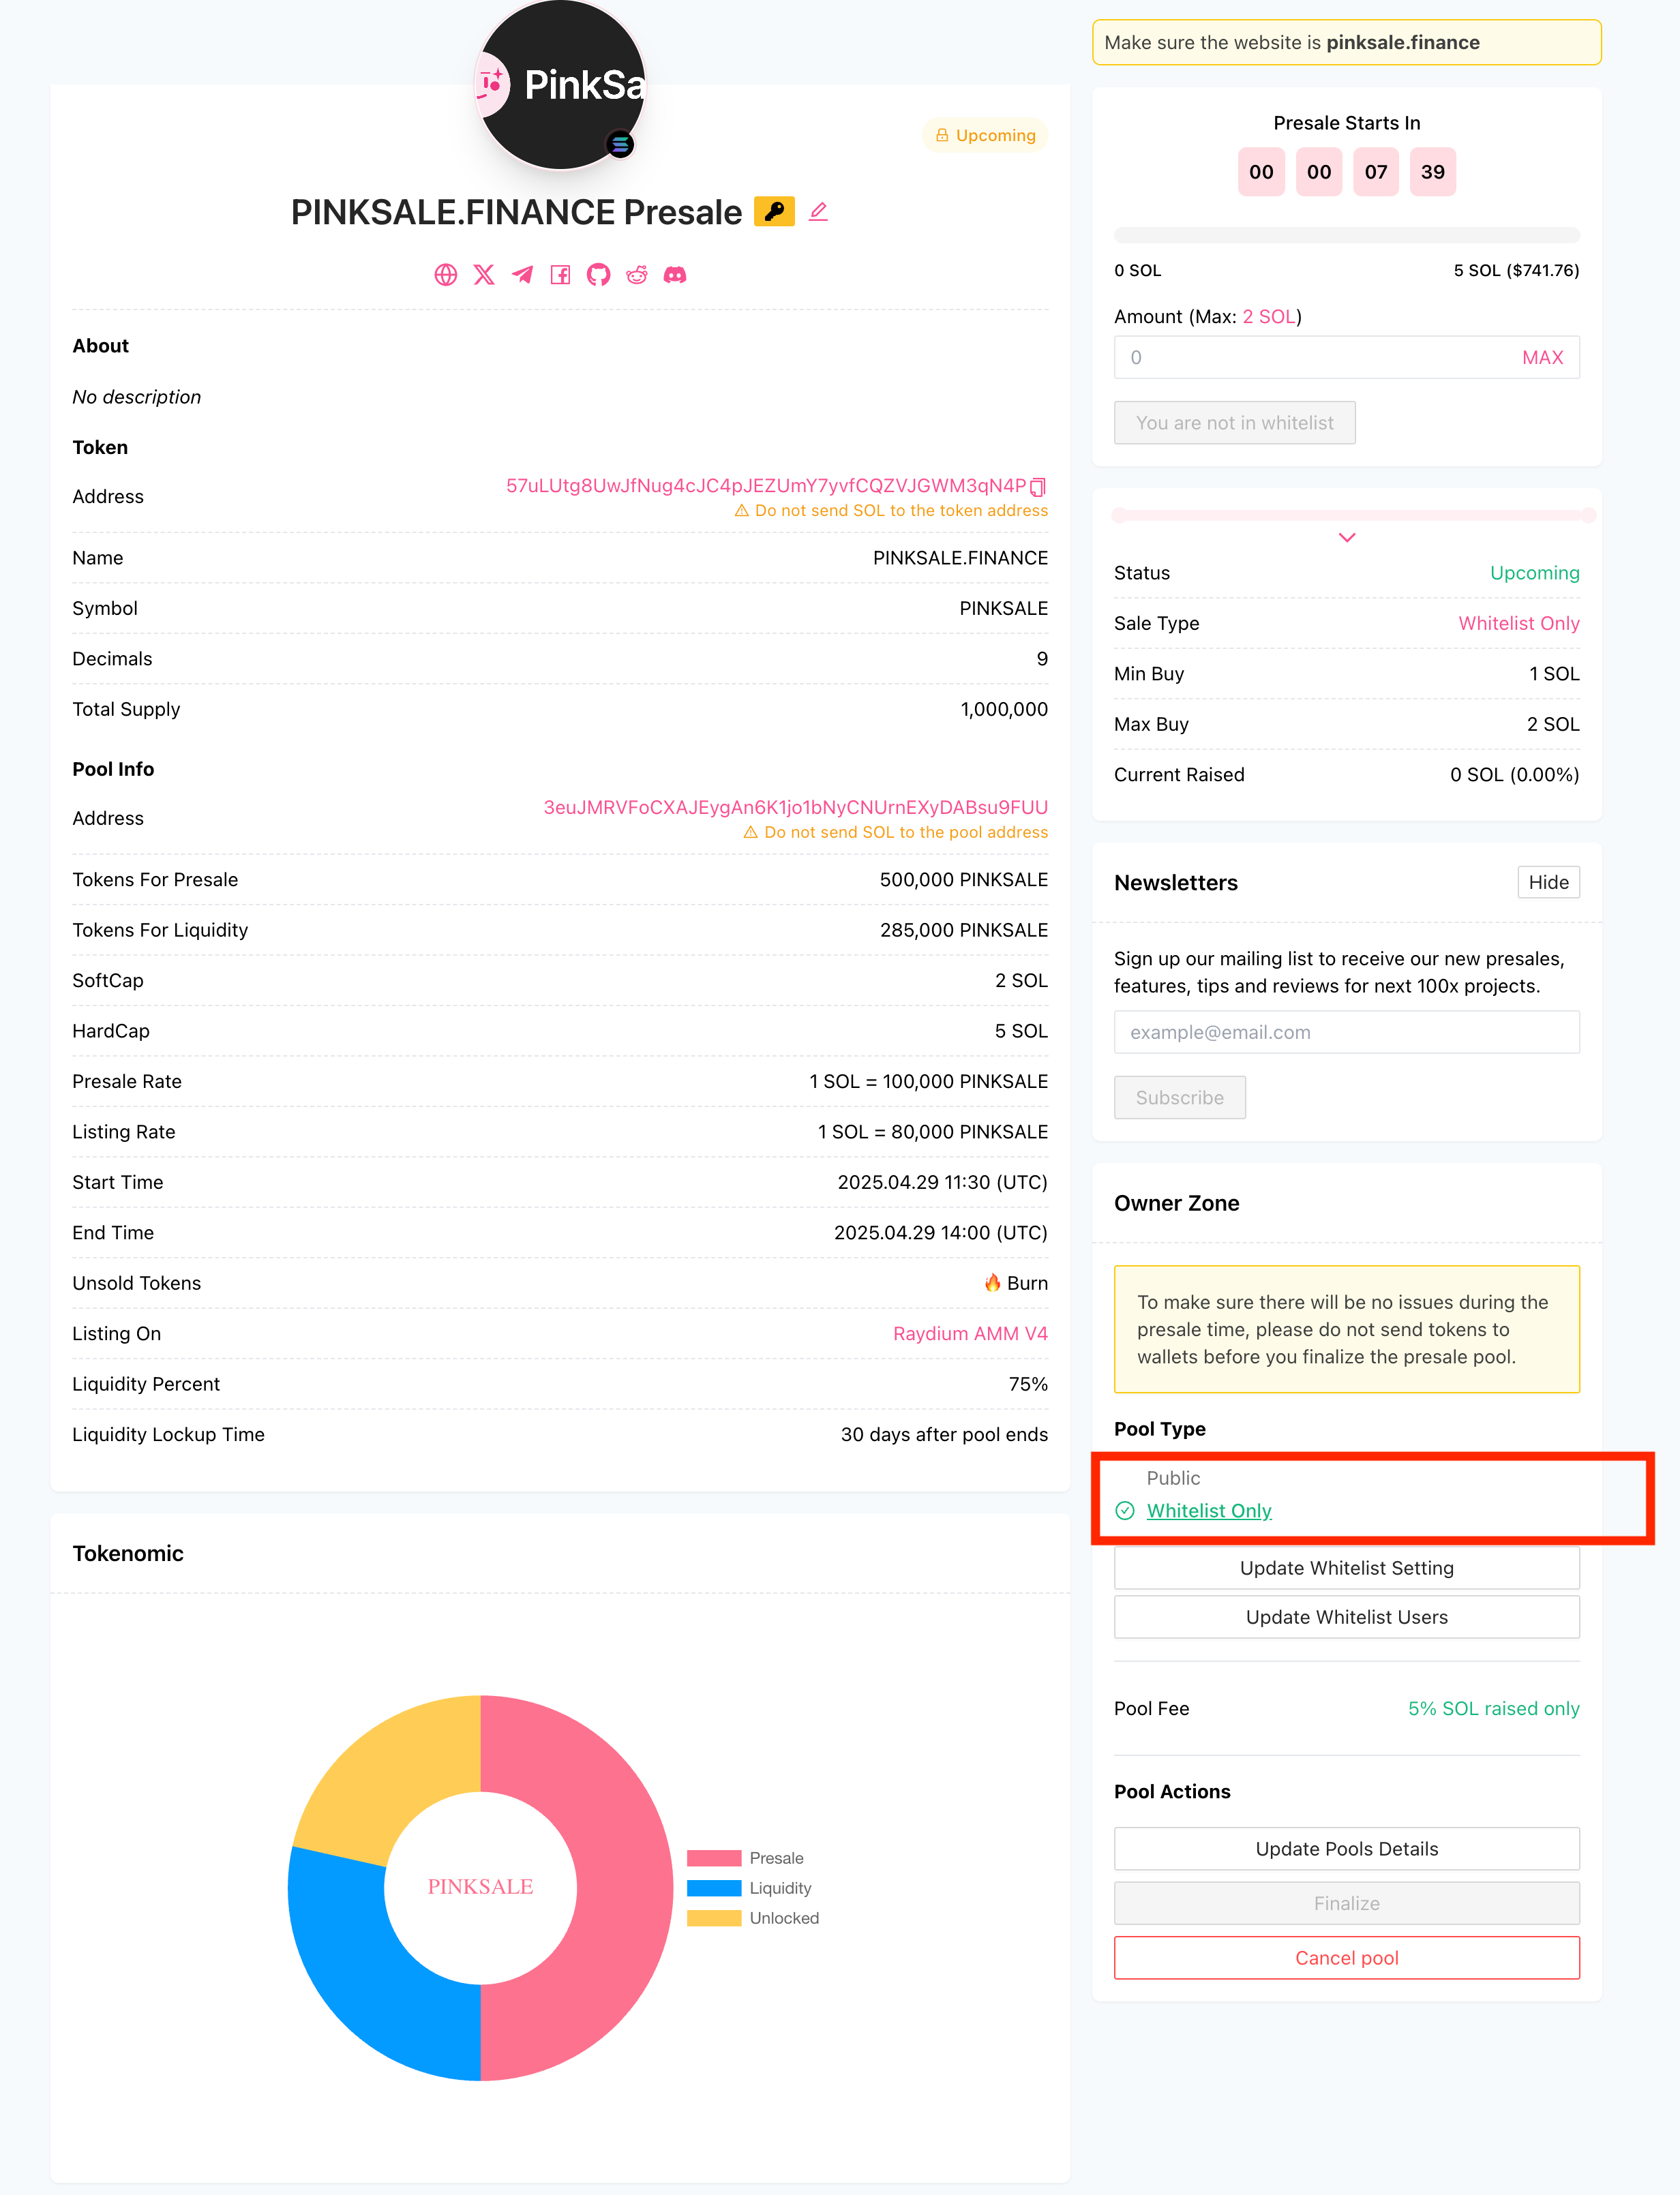The width and height of the screenshot is (1680, 2195).
Task: Focus the newsletter email field
Action: [1347, 1033]
